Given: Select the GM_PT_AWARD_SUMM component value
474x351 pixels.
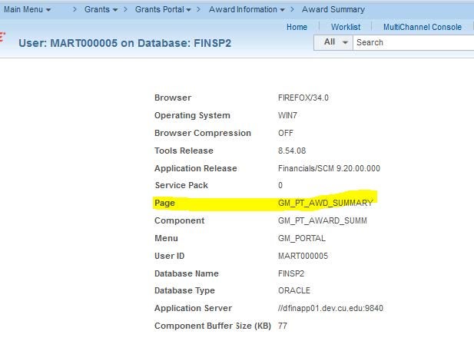Looking at the screenshot, I should pos(322,220).
